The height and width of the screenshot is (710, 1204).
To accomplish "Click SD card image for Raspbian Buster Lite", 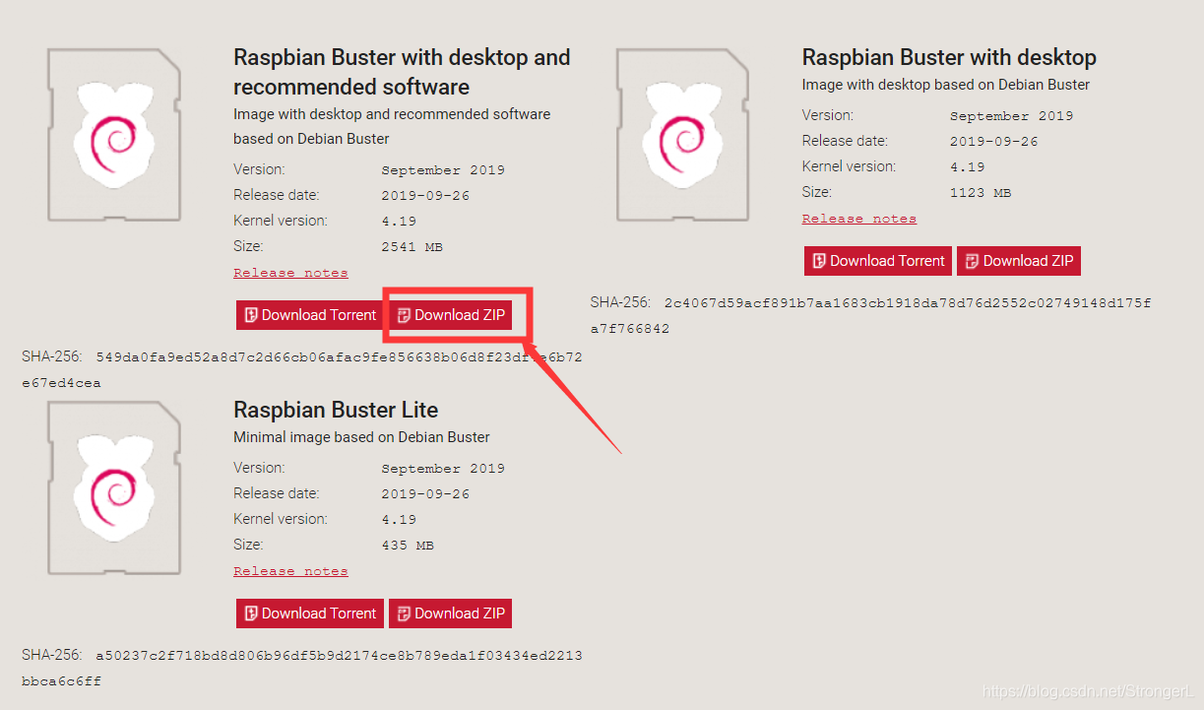I will pyautogui.click(x=115, y=487).
